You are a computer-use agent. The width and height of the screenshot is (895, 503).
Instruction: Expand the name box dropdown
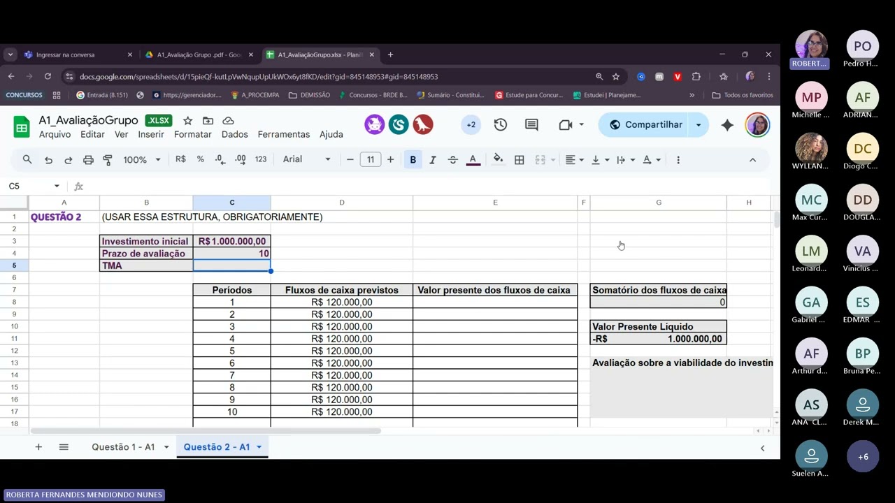57,186
